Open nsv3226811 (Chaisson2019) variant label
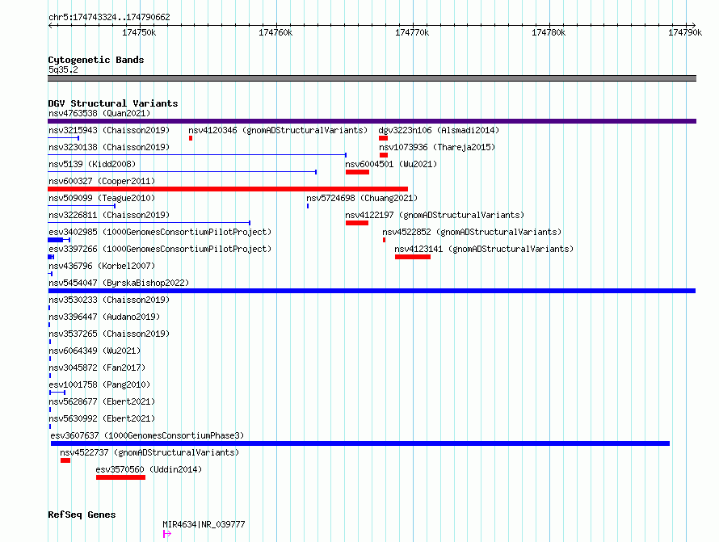This screenshot has width=719, height=542. coord(109,215)
